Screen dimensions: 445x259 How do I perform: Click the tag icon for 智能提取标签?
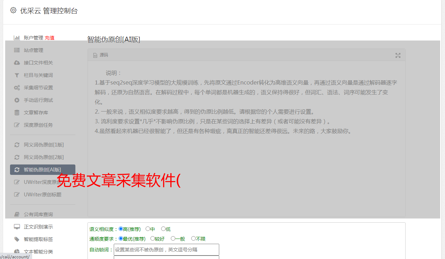click(x=17, y=239)
